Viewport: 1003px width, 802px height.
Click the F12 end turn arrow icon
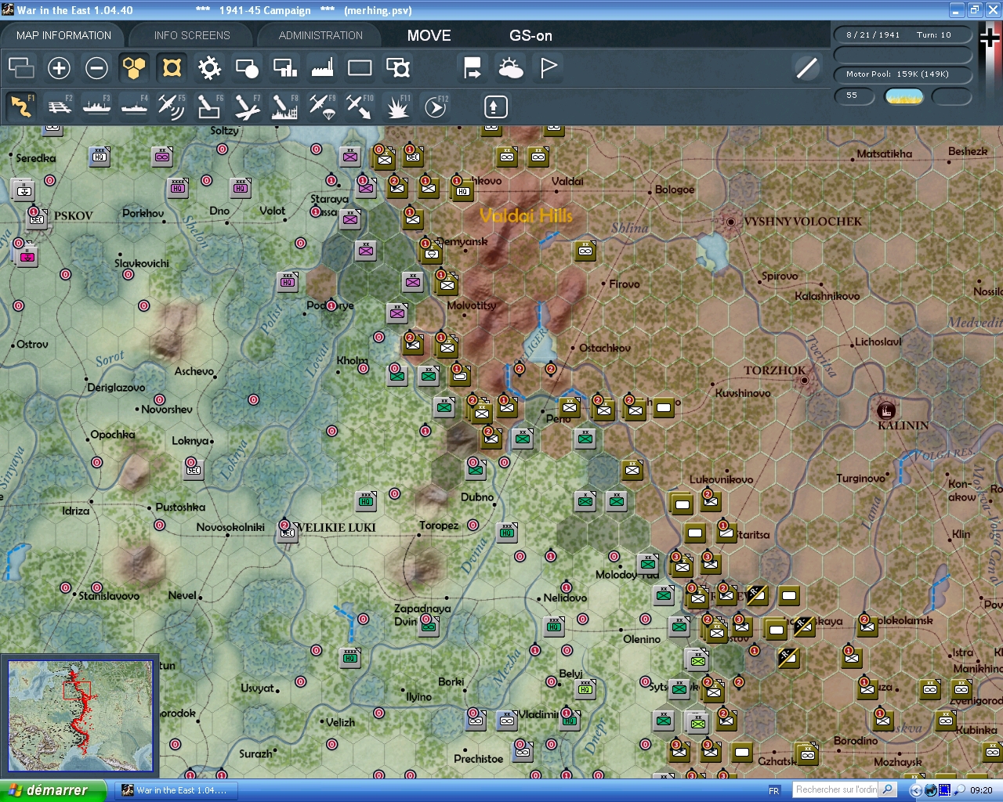436,107
